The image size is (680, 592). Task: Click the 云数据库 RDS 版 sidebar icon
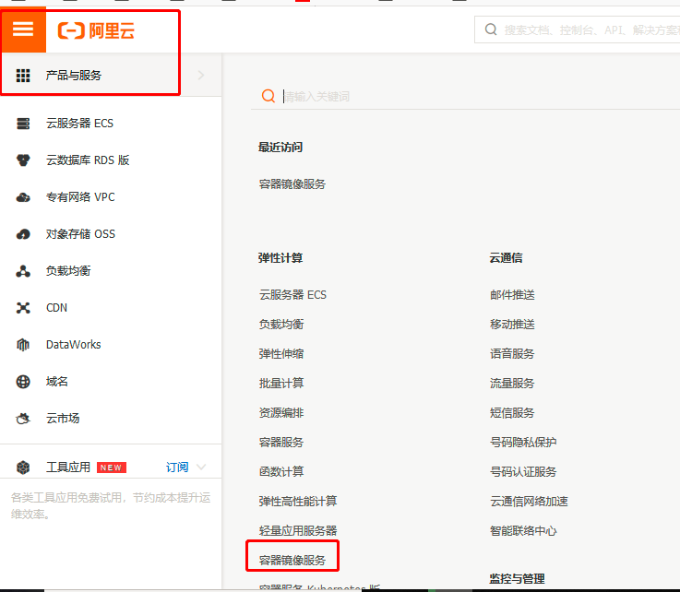[x=23, y=160]
